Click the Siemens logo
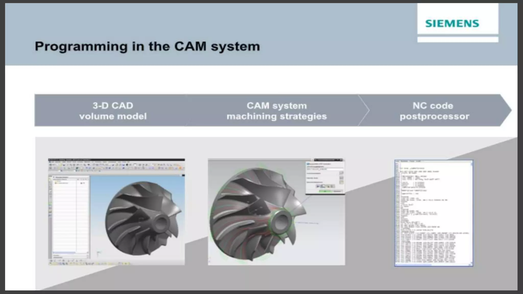The width and height of the screenshot is (523, 294). [x=452, y=24]
